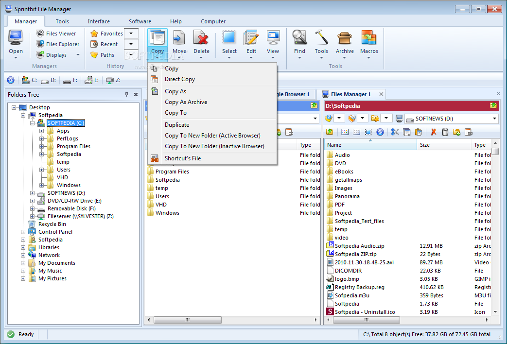Select the Panorama folder in right pane
The width and height of the screenshot is (507, 344).
tap(347, 196)
